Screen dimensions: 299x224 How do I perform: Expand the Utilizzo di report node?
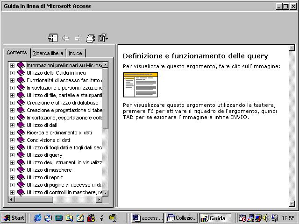coord(12,177)
